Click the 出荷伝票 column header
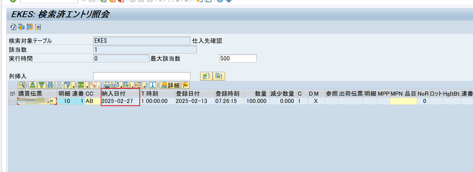Screen dimensions: 473x172 351,94
